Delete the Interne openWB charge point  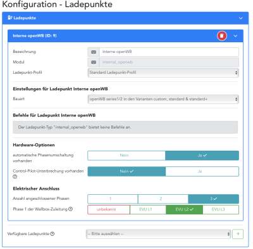(x=222, y=36)
